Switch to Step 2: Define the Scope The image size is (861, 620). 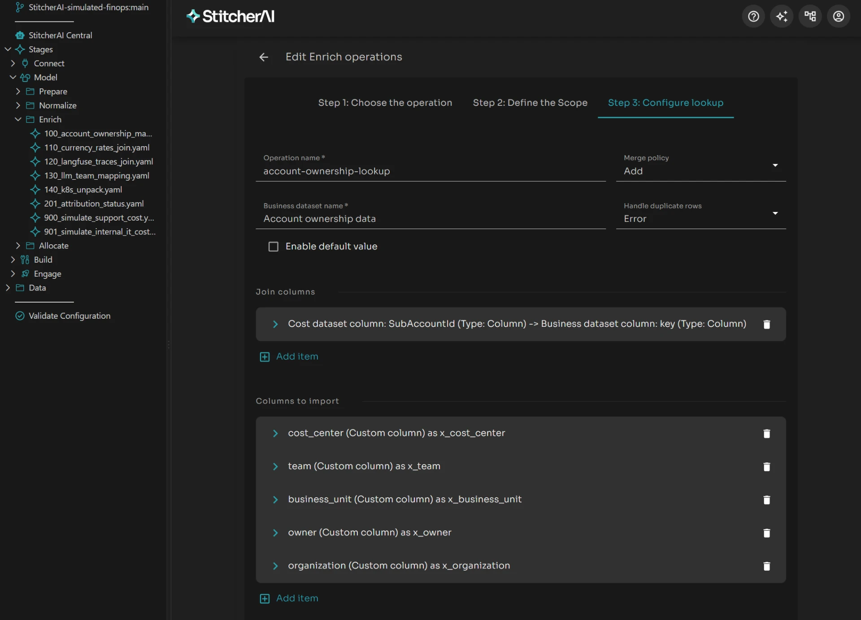(x=530, y=103)
